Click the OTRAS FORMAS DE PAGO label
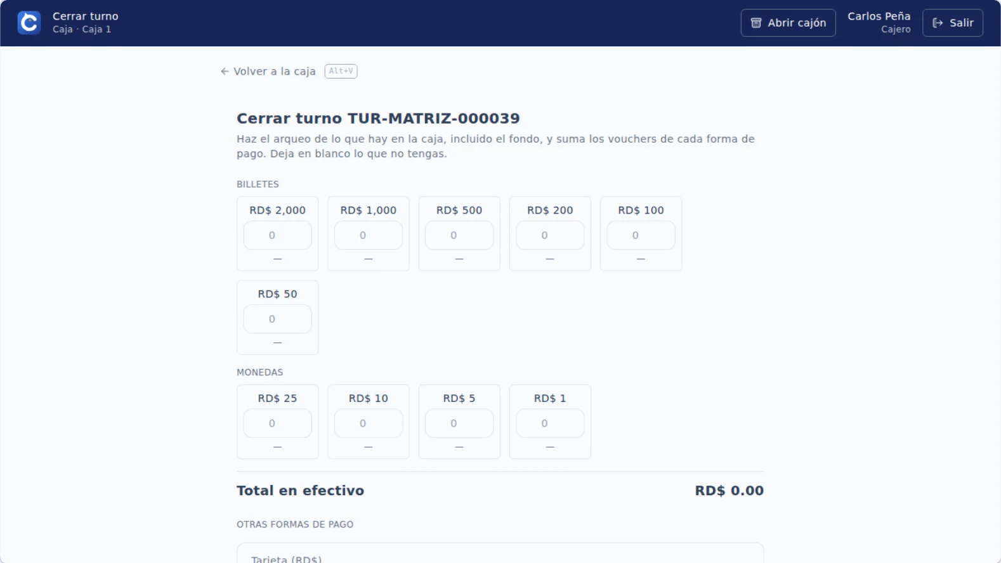This screenshot has height=563, width=1001. coord(295,525)
